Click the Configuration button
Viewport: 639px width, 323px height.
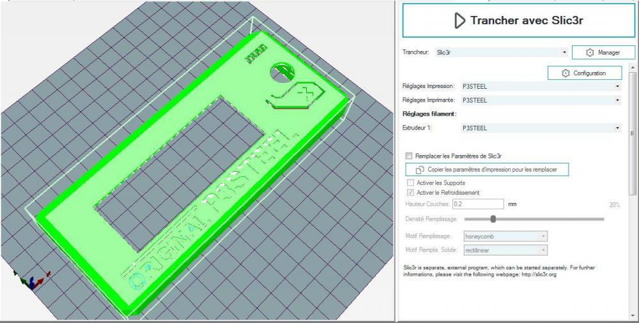pyautogui.click(x=585, y=73)
